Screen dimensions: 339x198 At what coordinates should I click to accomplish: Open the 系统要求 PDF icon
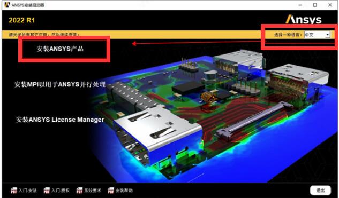(79, 191)
